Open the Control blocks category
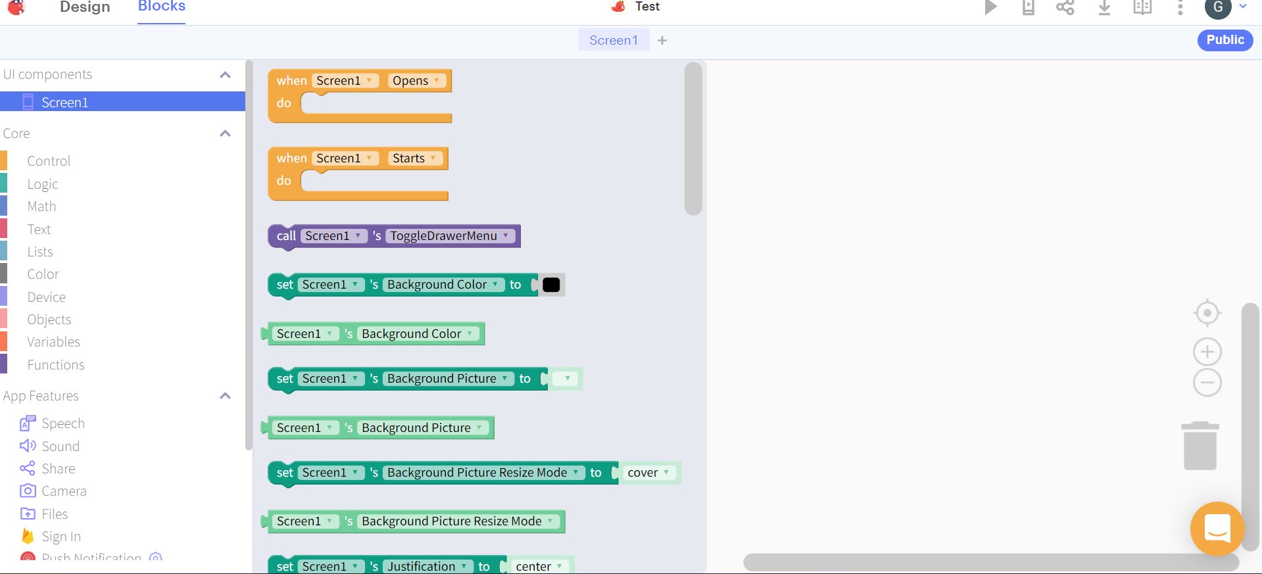This screenshot has height=574, width=1262. 49,161
